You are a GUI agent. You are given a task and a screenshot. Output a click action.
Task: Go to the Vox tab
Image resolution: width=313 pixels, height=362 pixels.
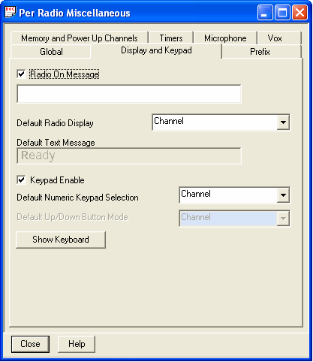pos(275,38)
